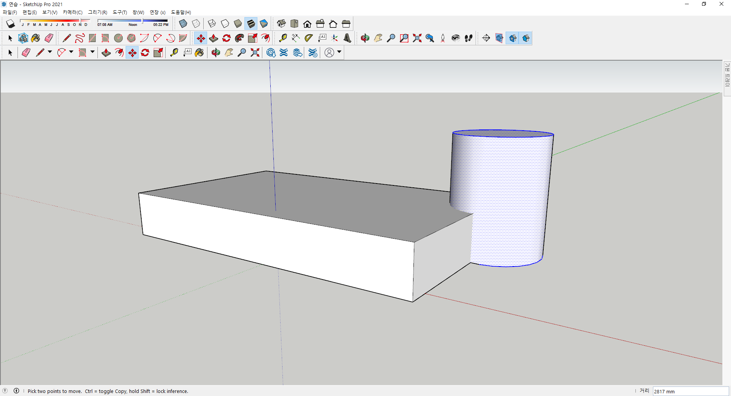Screen dimensions: 731x396
Task: Open the 연장(x) extensions menu
Action: pyautogui.click(x=157, y=12)
